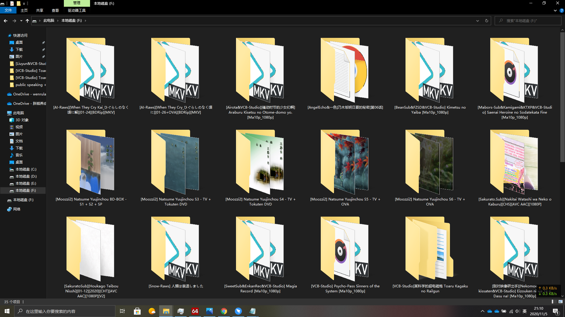The width and height of the screenshot is (565, 317).
Task: Switch to the 主页 ribbon tab
Action: 24,10
